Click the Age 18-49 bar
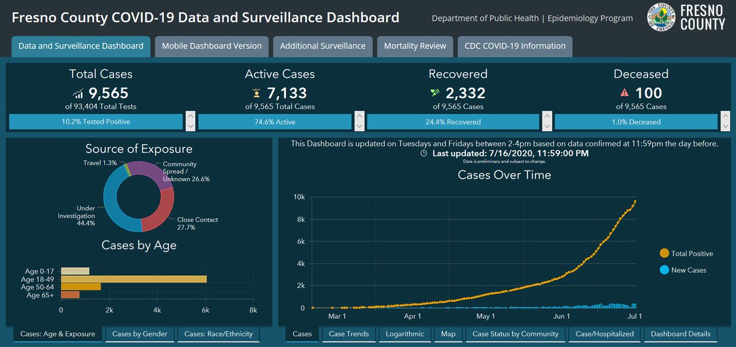The width and height of the screenshot is (736, 347). (134, 279)
